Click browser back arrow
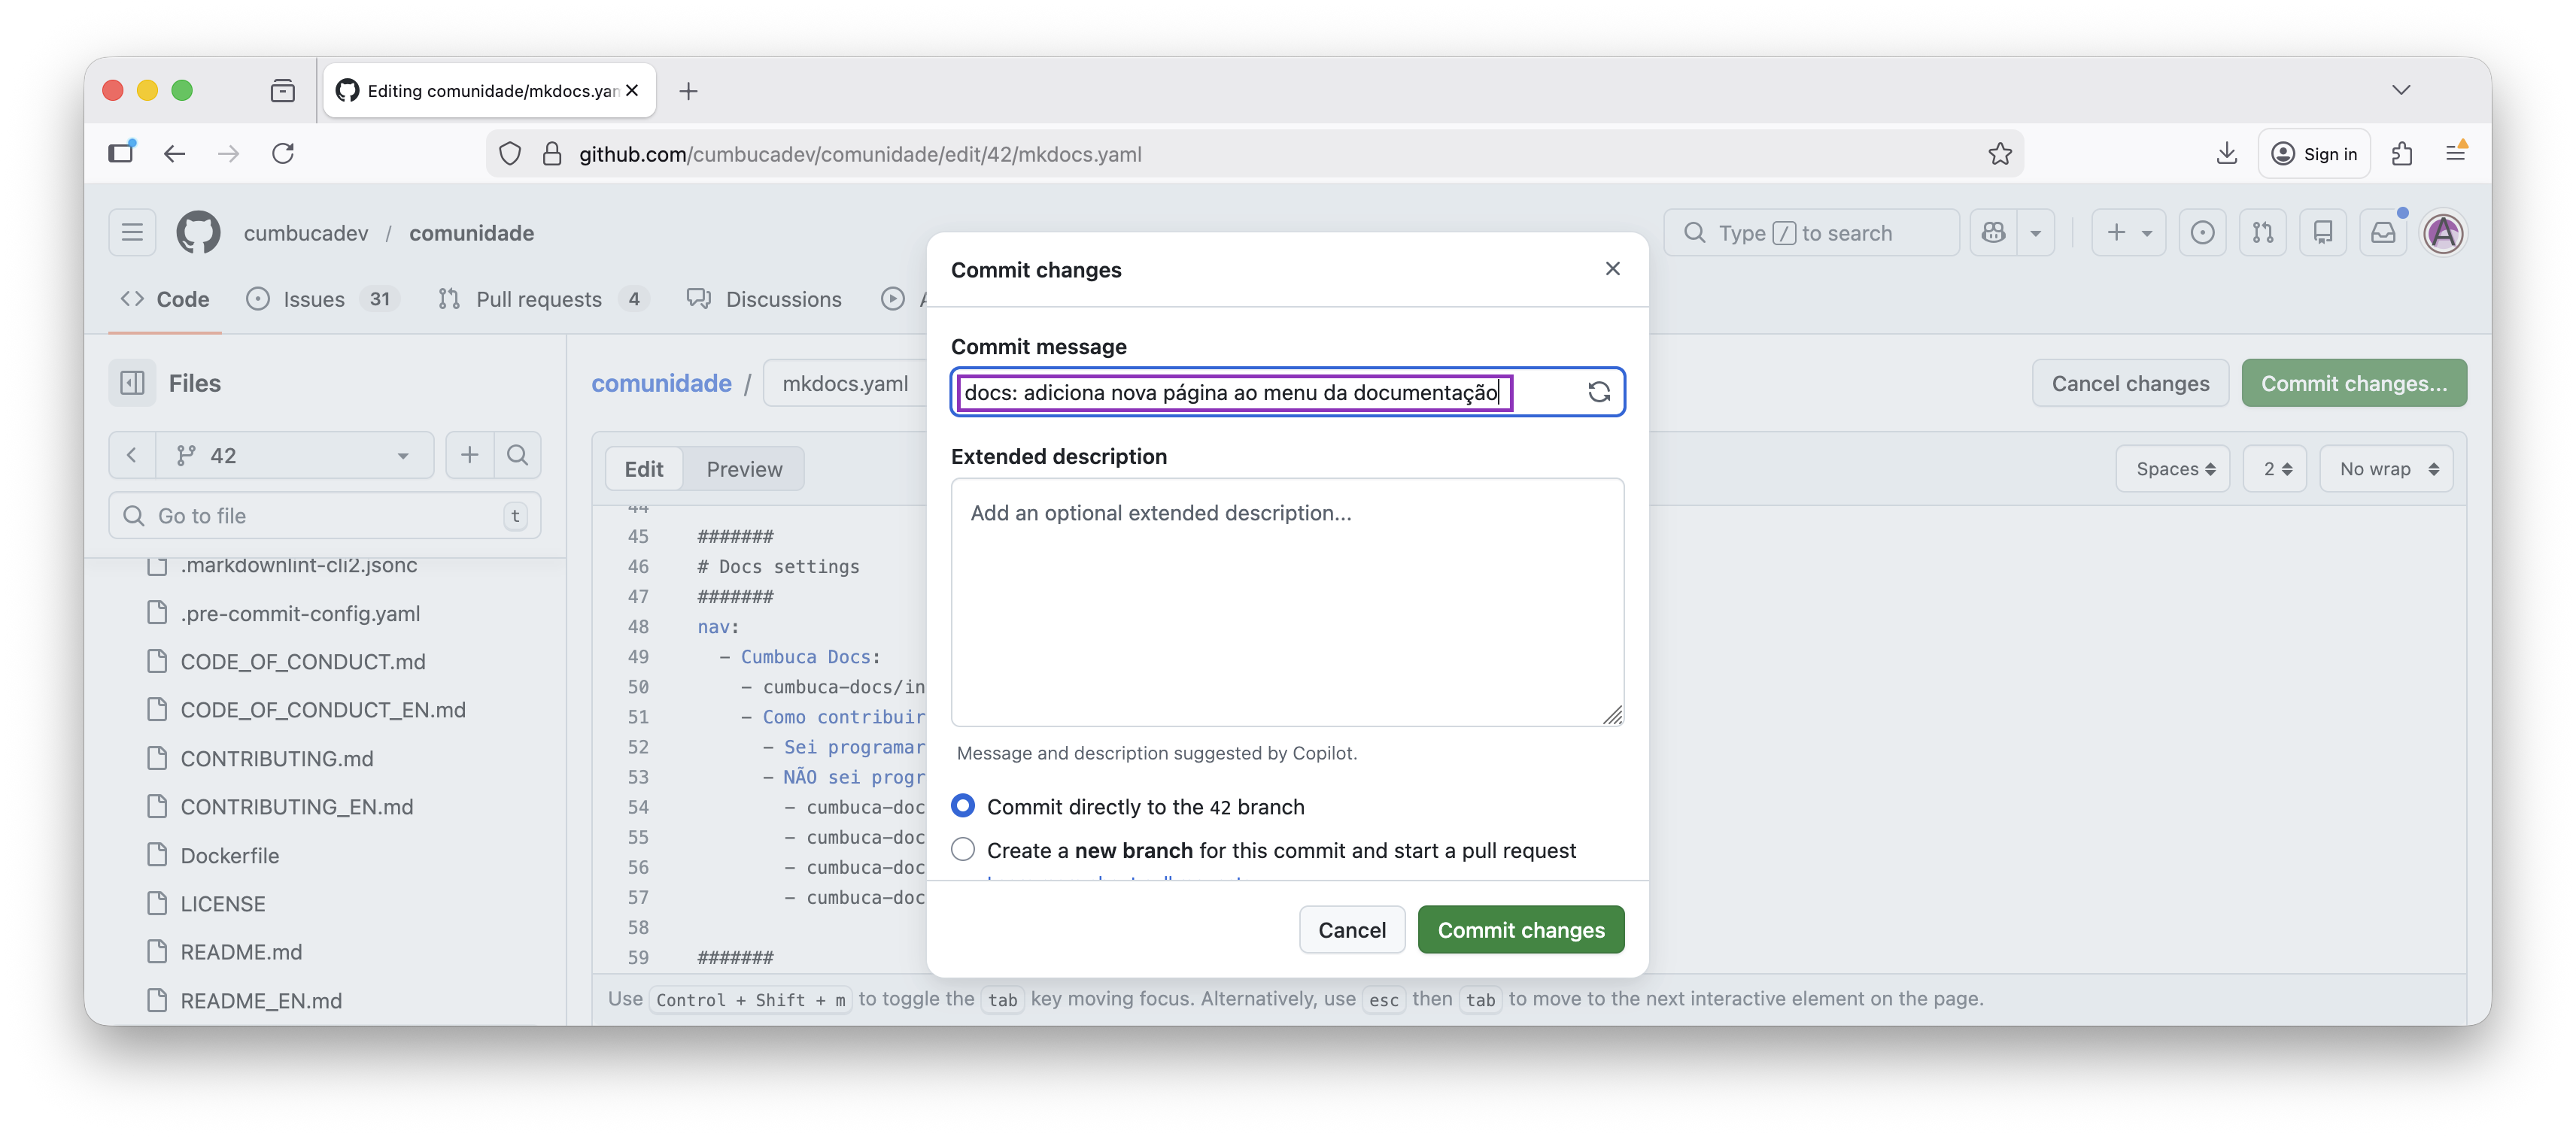2576x1137 pixels. [x=174, y=153]
